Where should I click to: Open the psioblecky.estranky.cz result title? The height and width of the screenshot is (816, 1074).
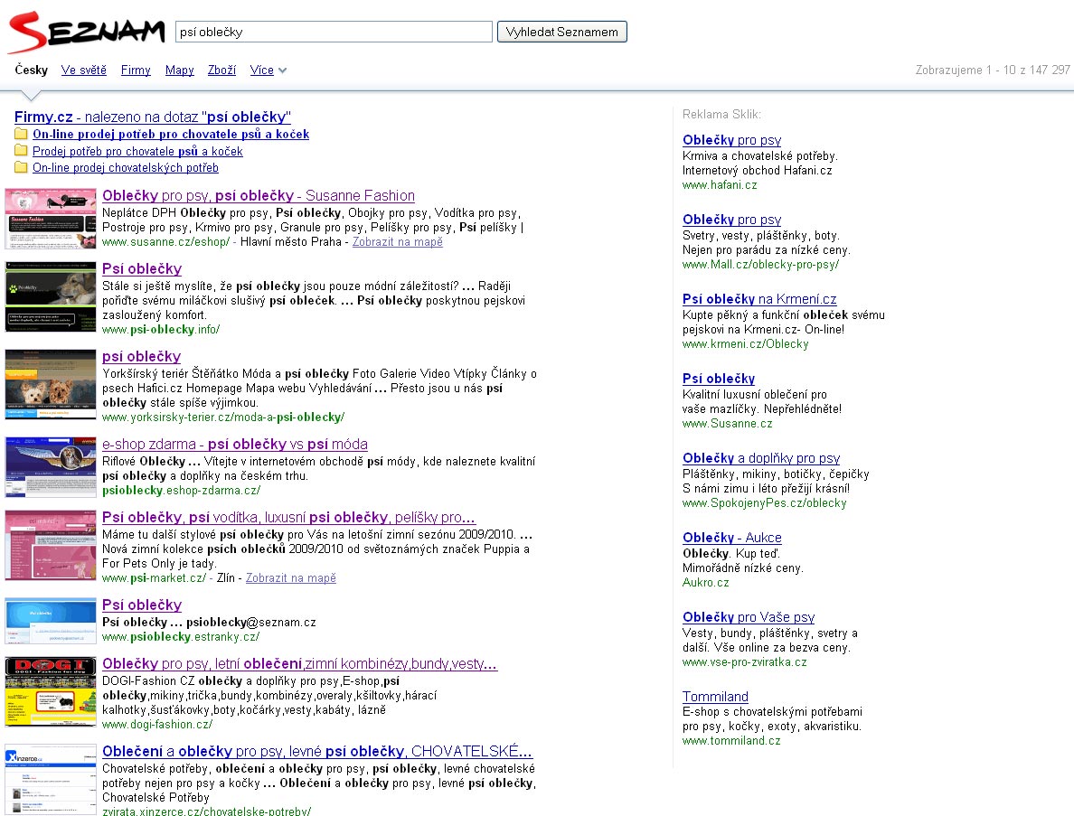tap(142, 605)
